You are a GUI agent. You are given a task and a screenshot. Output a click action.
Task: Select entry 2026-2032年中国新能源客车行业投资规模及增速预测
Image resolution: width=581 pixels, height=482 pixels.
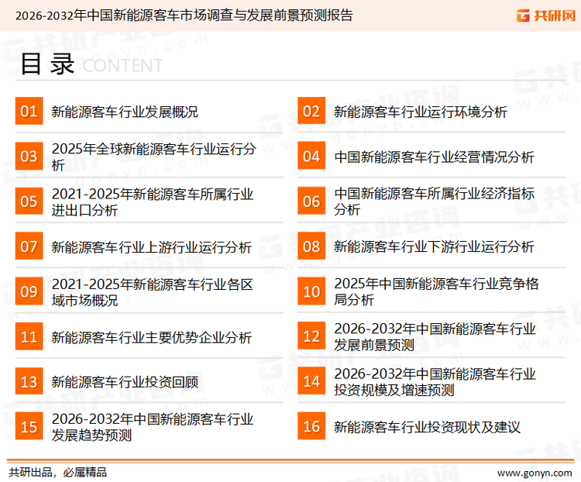tap(435, 382)
